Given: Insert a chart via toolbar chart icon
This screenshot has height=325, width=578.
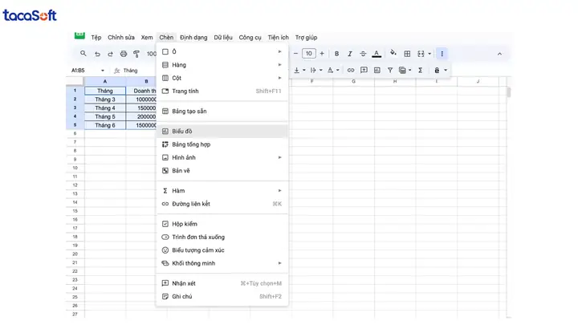Looking at the screenshot, I should tap(377, 70).
